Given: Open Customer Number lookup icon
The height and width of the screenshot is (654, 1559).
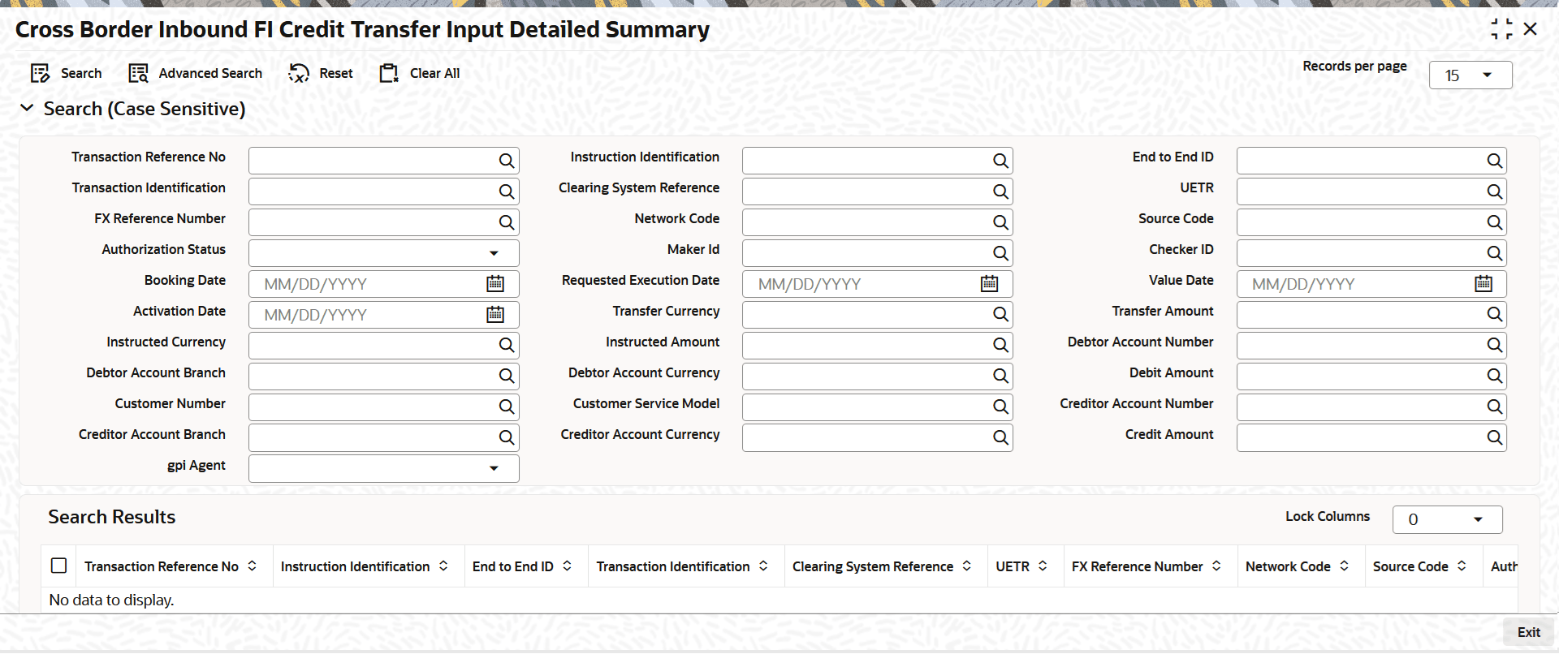Looking at the screenshot, I should click(507, 407).
